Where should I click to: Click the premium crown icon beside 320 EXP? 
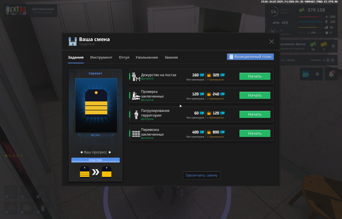coord(209,75)
